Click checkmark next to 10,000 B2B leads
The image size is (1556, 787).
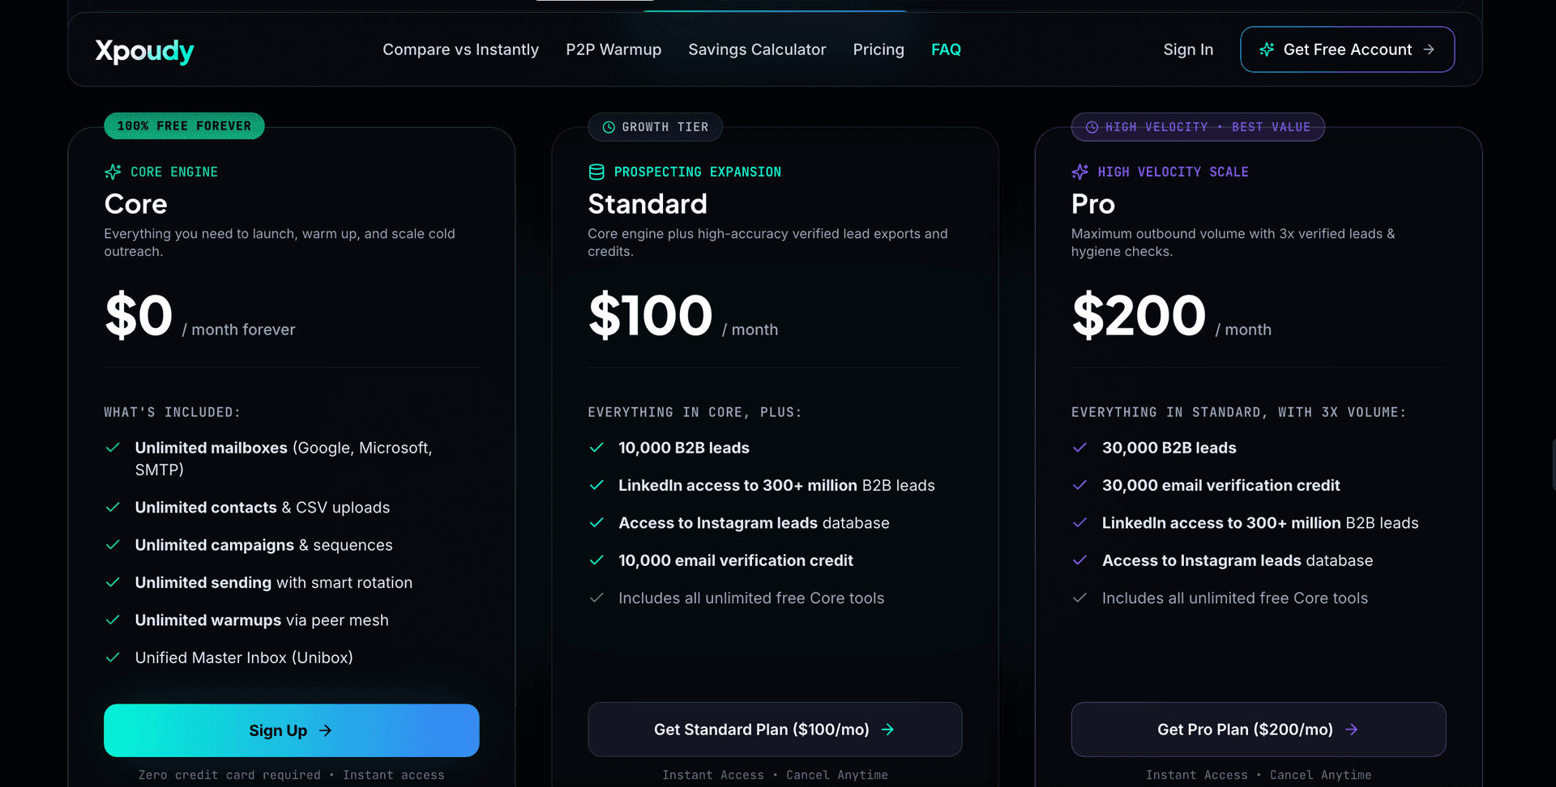click(596, 448)
